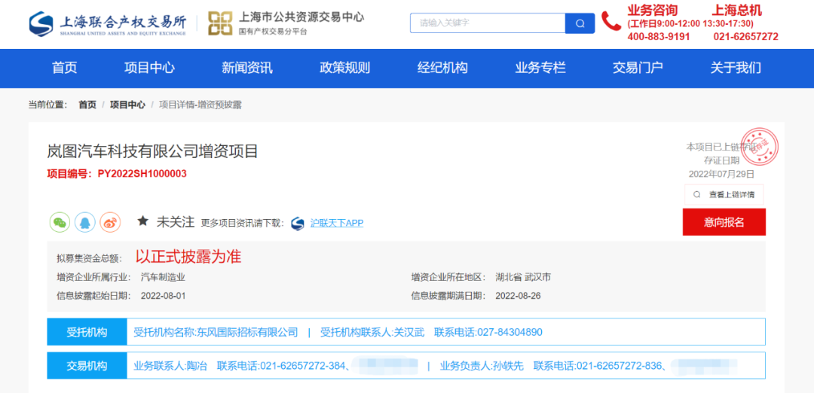The image size is (814, 393).
Task: Share via the blue QQ icon
Action: click(x=85, y=222)
